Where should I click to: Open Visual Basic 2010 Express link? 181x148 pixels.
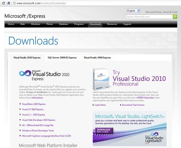pos(34,104)
